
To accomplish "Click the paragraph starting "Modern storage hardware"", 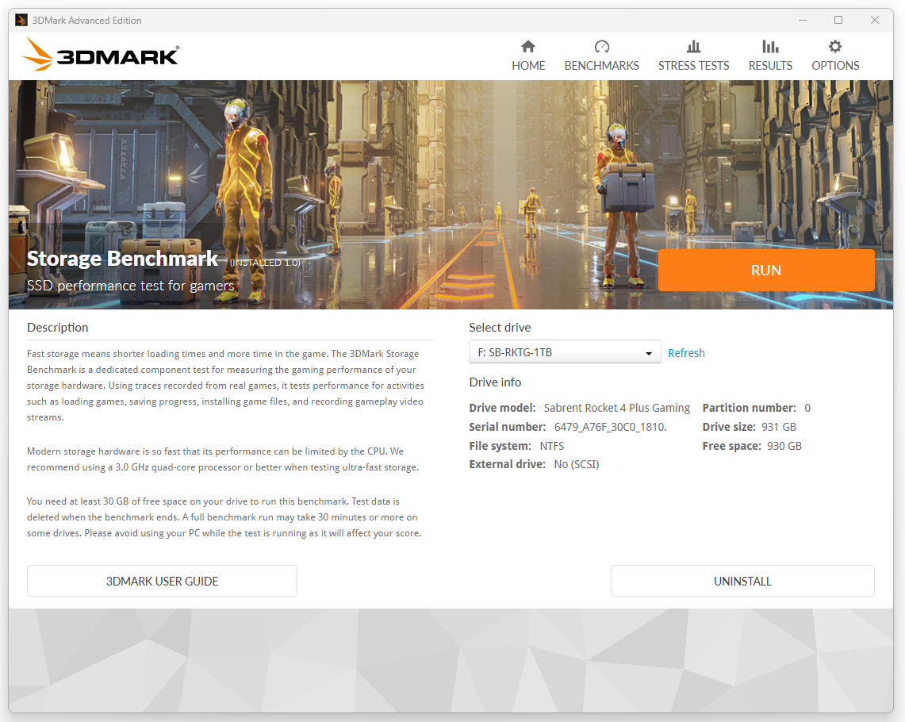I will pos(223,459).
